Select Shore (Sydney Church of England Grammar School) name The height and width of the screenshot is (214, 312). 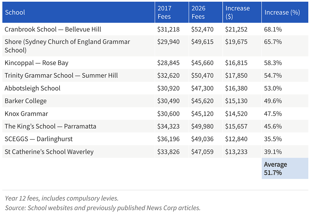coord(67,46)
